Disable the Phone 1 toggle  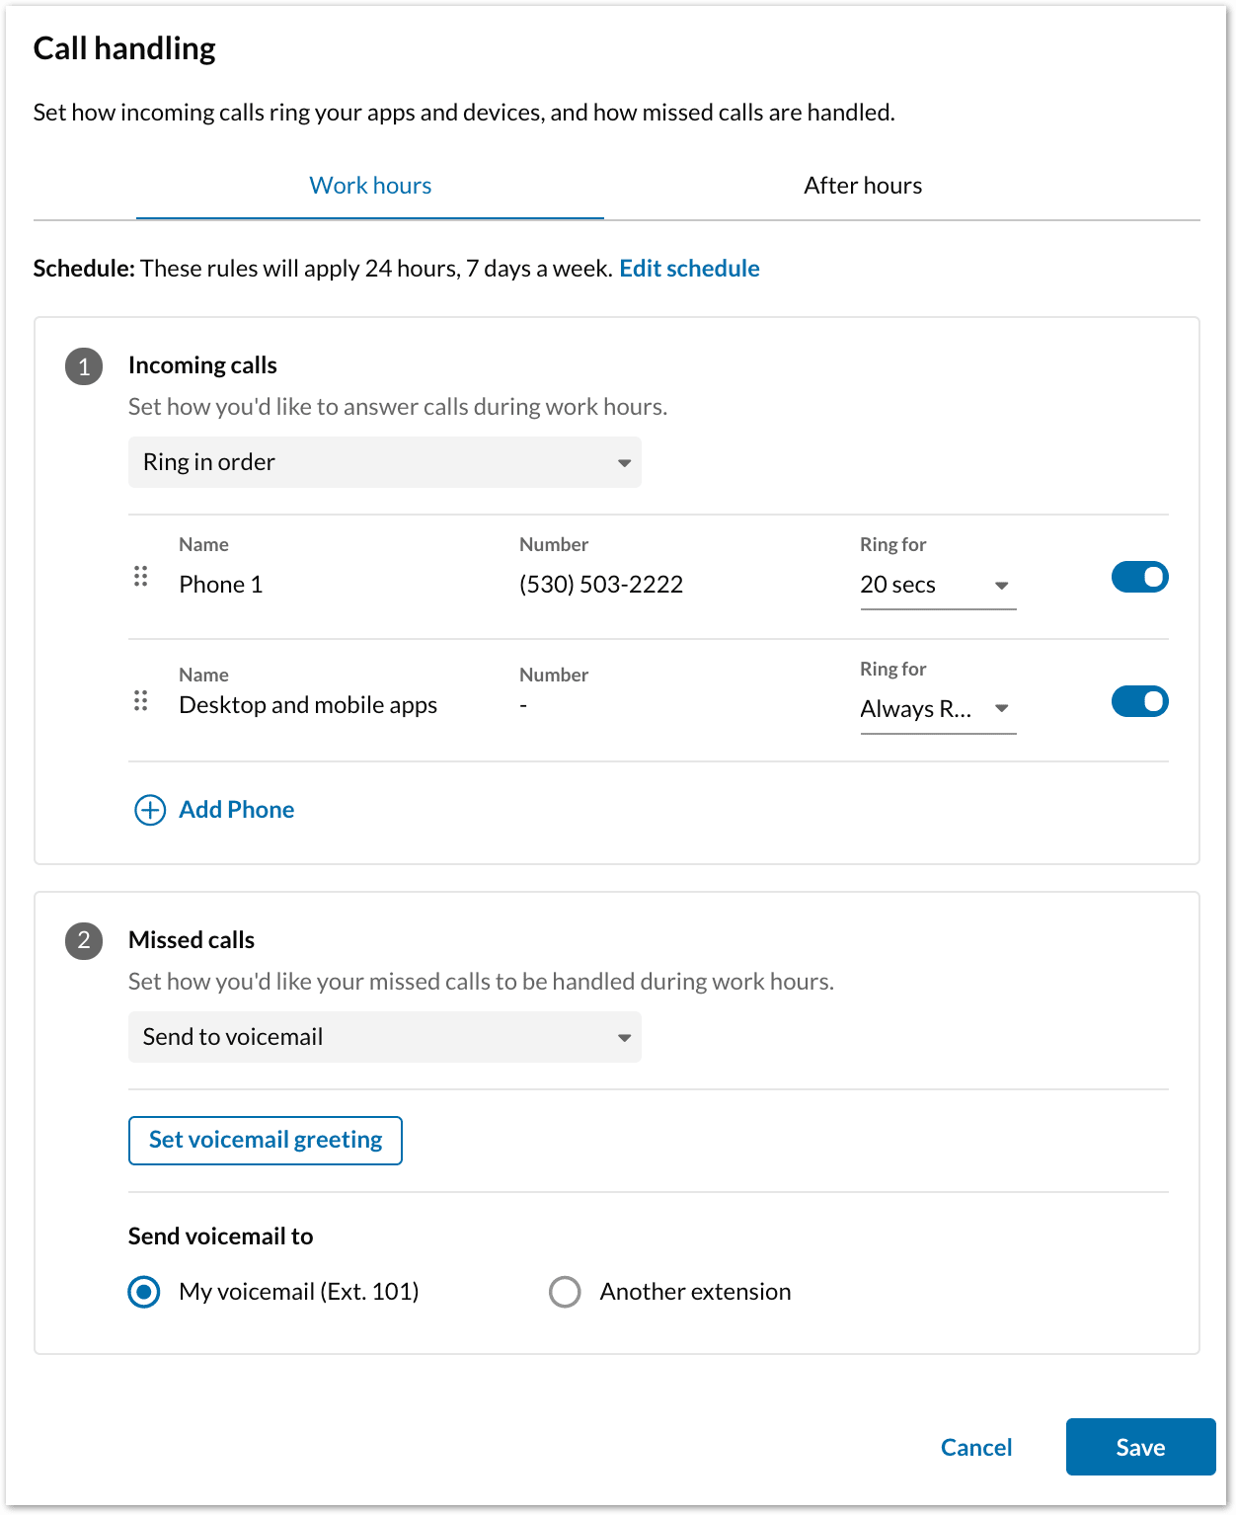1139,577
